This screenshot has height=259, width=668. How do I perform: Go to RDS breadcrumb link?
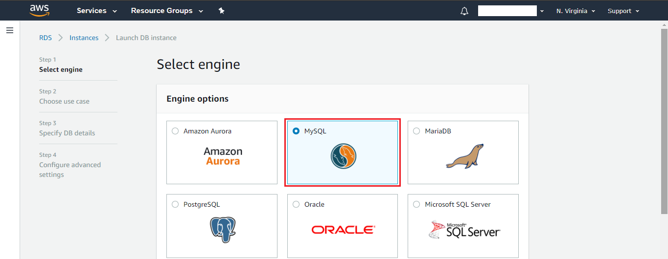[46, 38]
